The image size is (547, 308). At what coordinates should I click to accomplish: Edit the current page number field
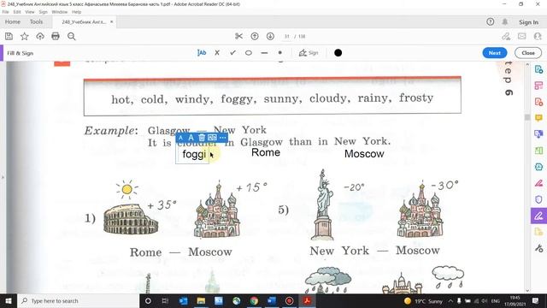pos(287,36)
